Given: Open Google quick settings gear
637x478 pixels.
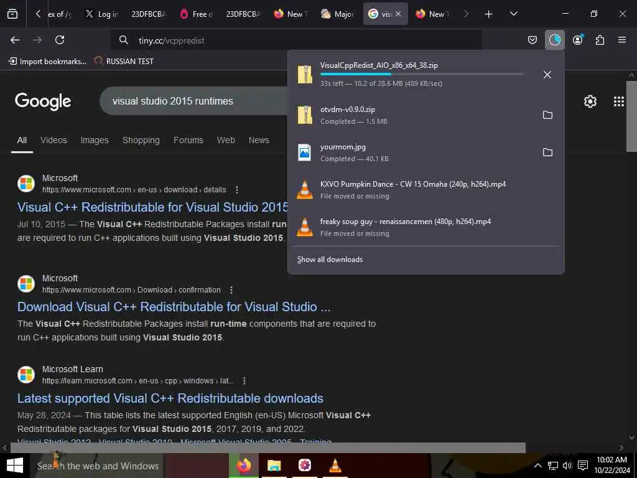Looking at the screenshot, I should pos(590,101).
